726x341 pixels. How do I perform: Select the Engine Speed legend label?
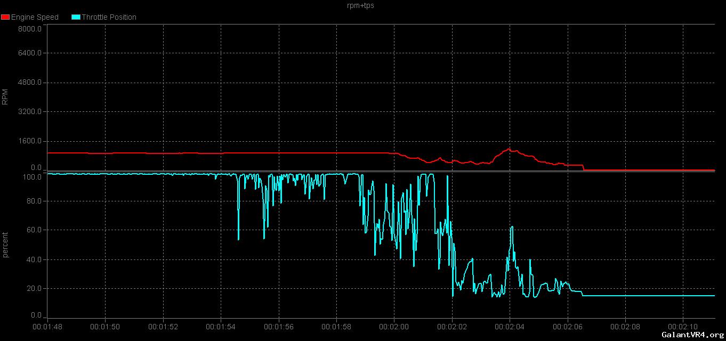pyautogui.click(x=35, y=17)
